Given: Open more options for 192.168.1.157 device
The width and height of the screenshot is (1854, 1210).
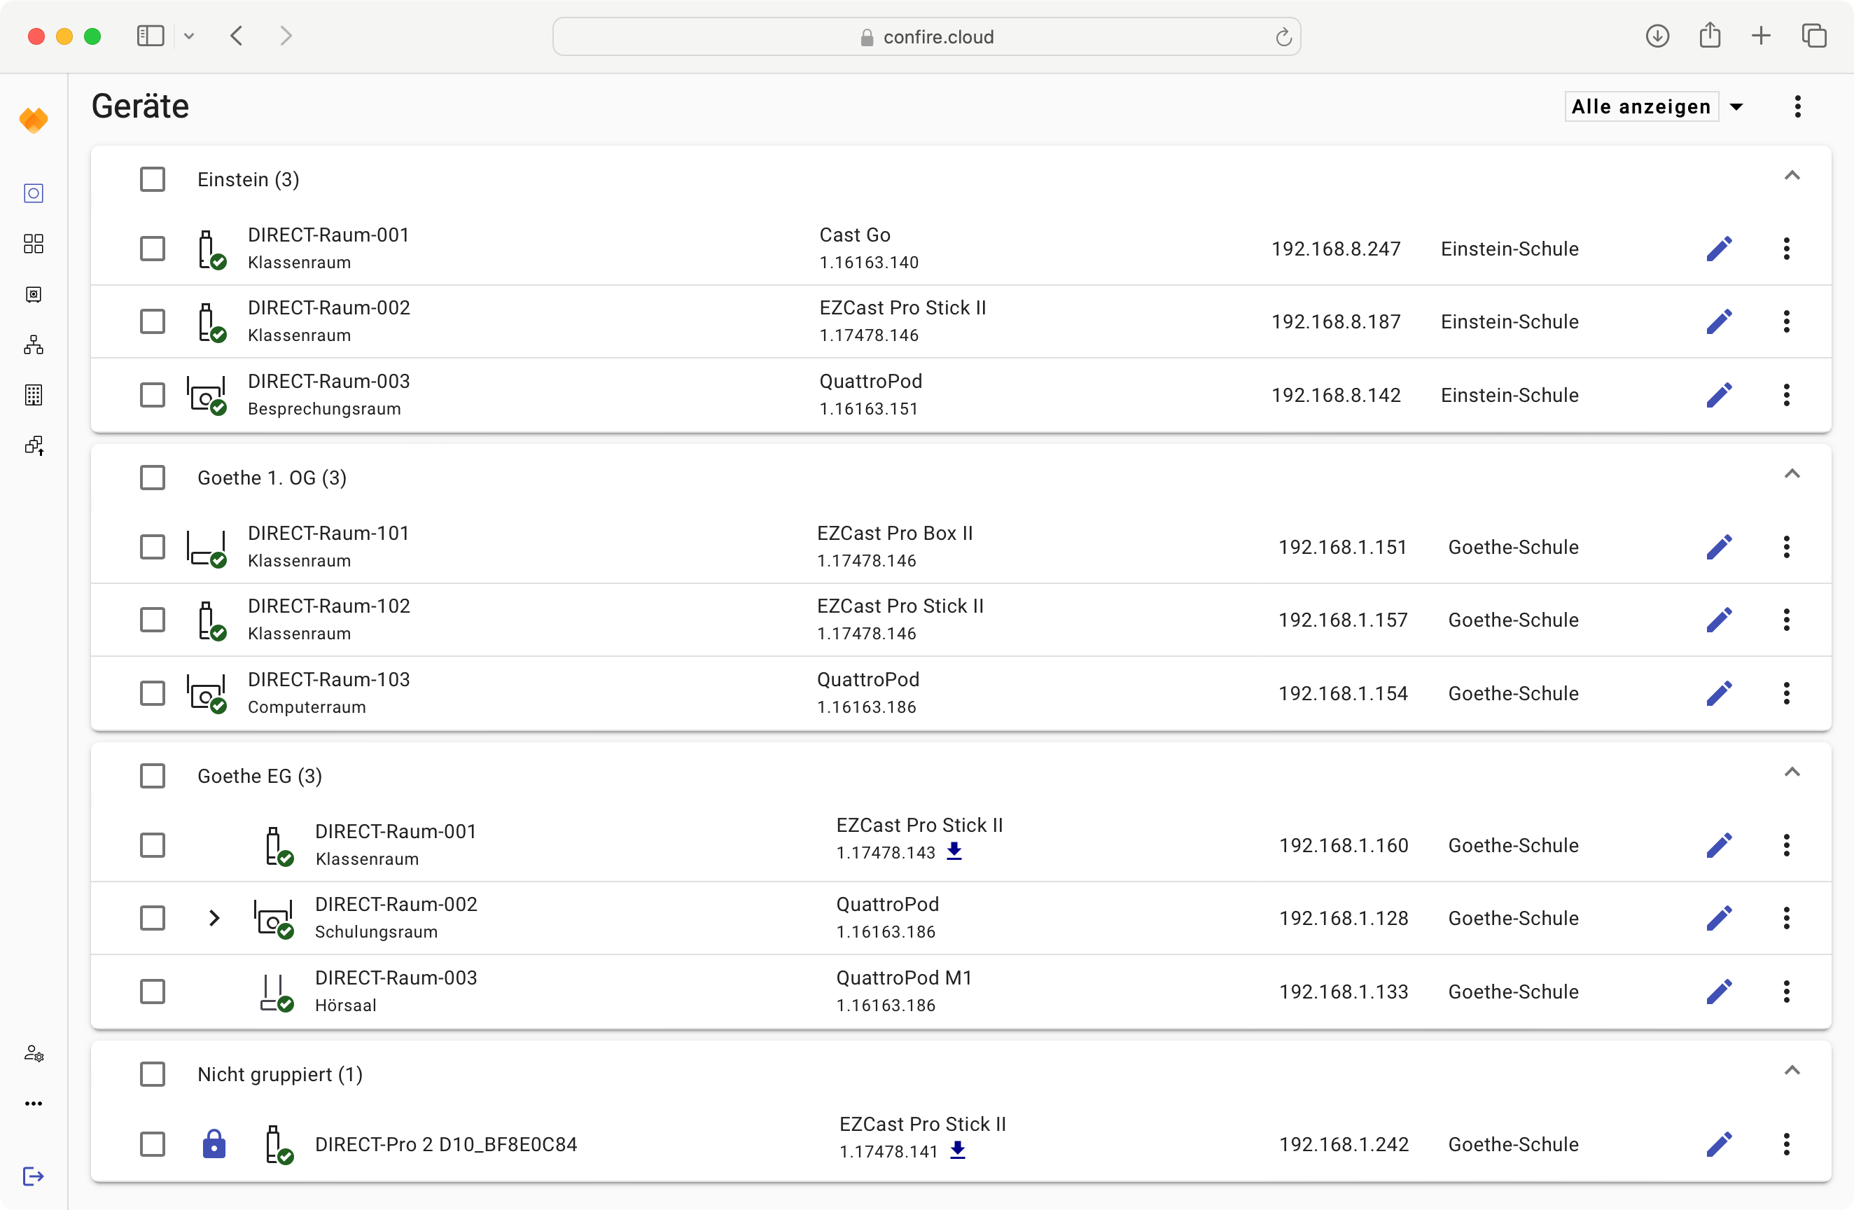Looking at the screenshot, I should [1786, 620].
